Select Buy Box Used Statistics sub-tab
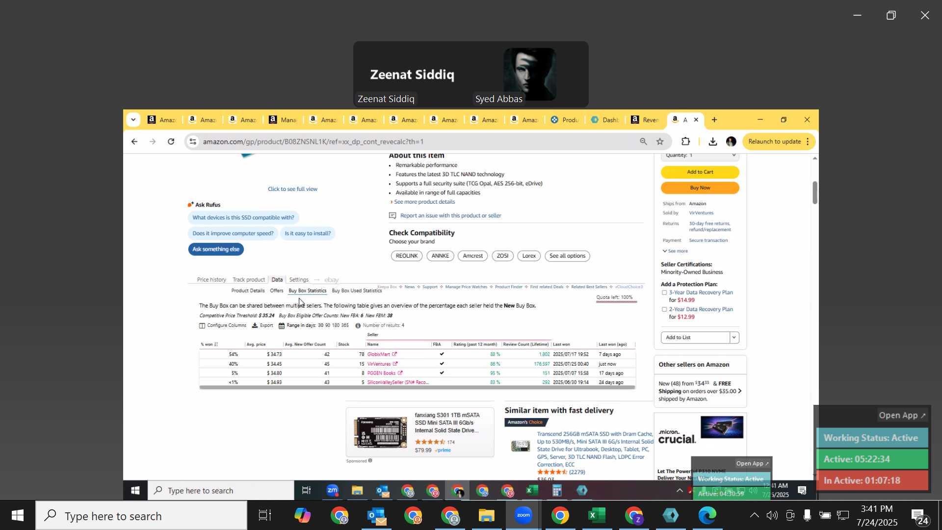The image size is (942, 530). coord(357,291)
